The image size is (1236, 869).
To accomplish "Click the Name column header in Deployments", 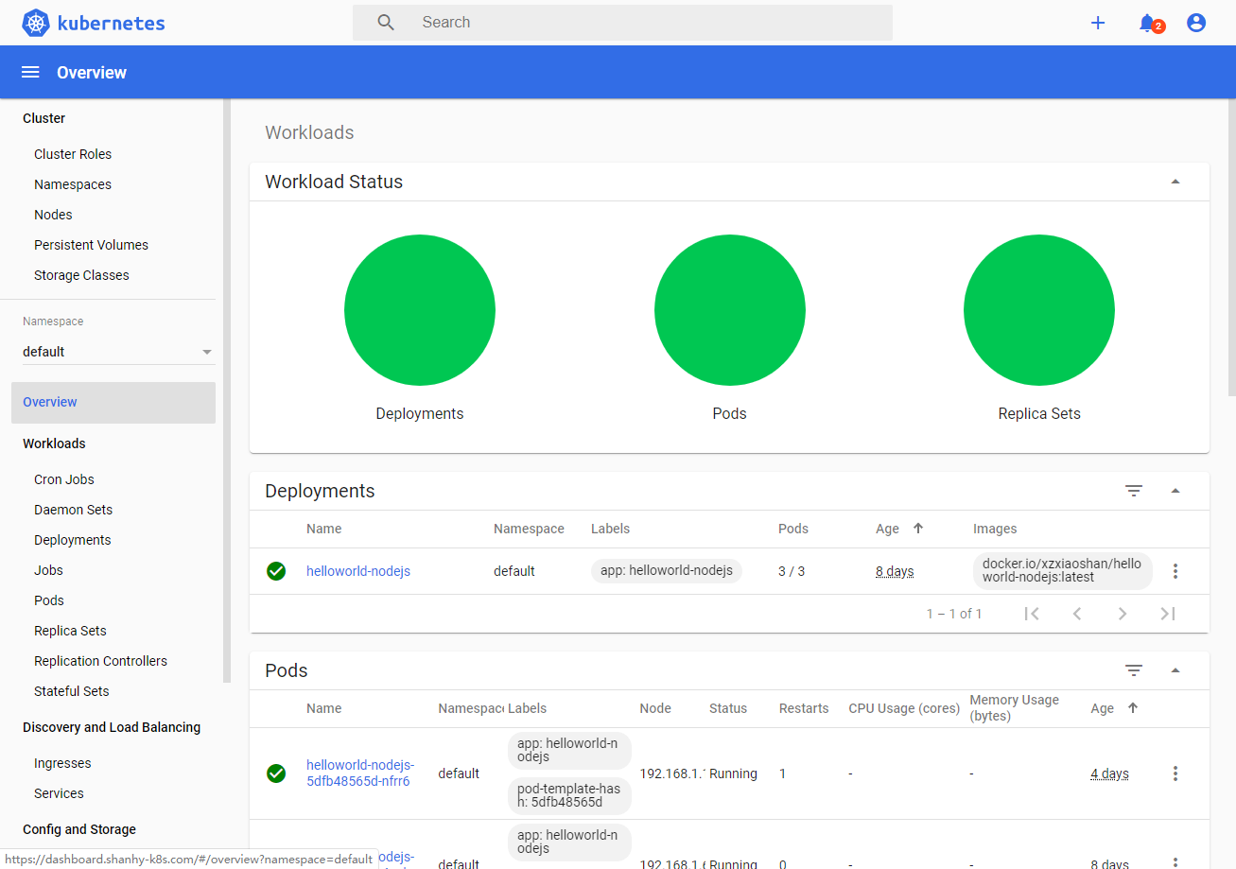I will pyautogui.click(x=324, y=529).
